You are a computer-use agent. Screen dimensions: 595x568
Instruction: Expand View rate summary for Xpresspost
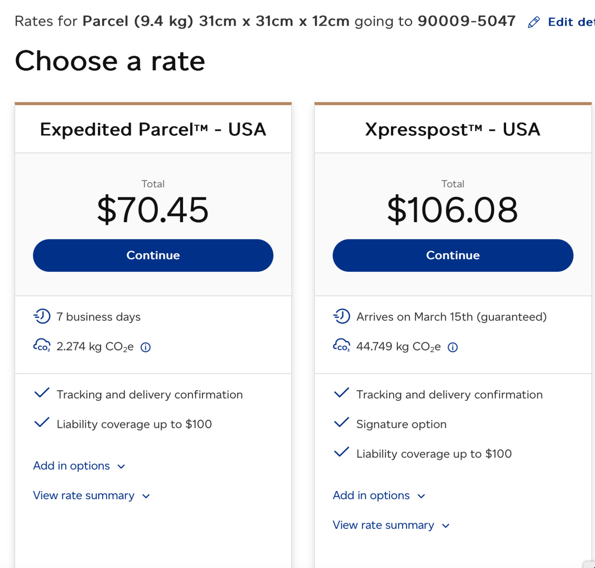point(391,525)
